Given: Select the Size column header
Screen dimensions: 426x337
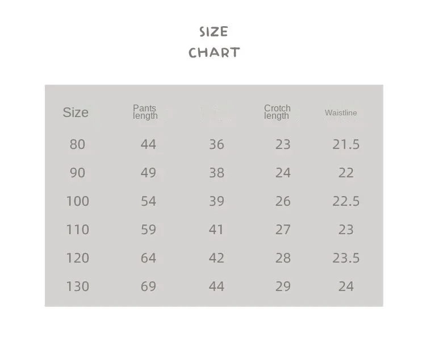Looking at the screenshot, I should pos(76,113).
